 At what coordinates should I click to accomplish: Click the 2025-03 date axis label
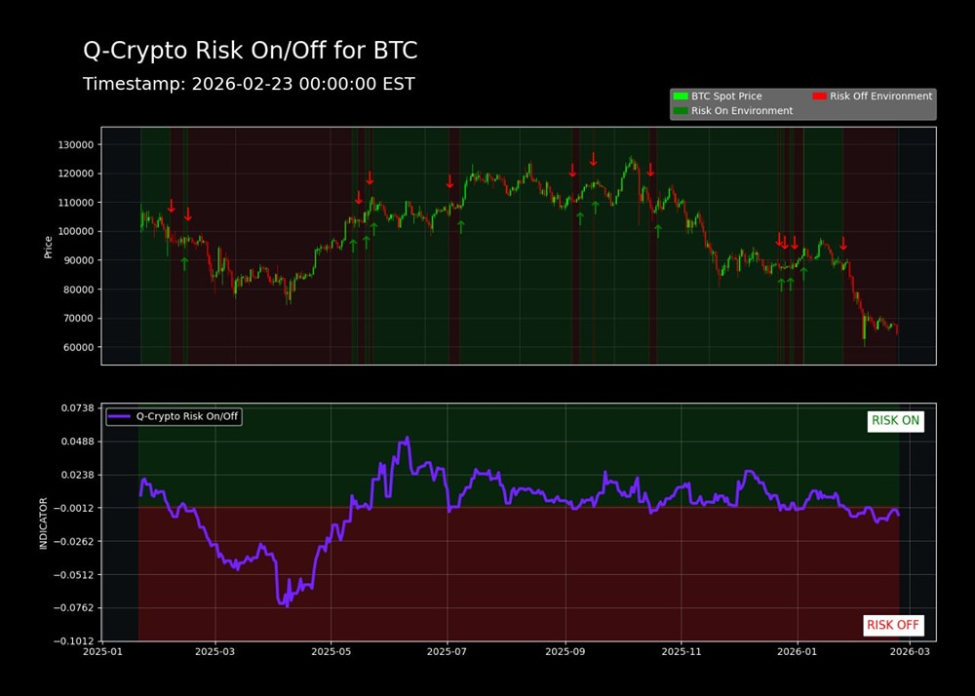click(x=214, y=652)
